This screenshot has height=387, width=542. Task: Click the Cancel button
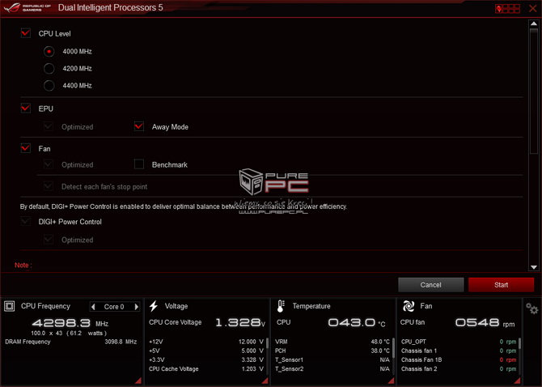click(430, 285)
